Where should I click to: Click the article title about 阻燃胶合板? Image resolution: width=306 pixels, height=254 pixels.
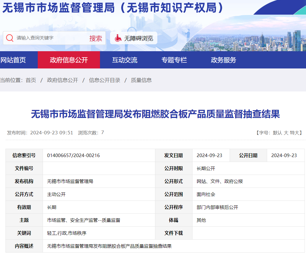tap(155, 114)
